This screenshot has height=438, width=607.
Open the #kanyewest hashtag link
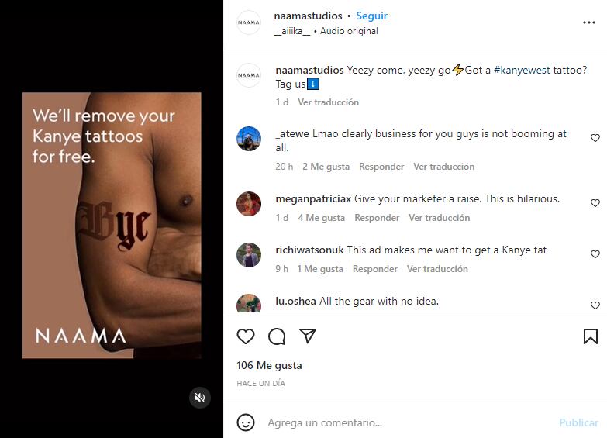(x=521, y=70)
